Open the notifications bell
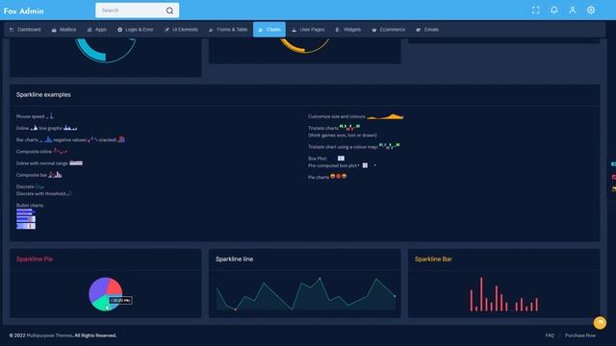616x346 pixels. click(x=554, y=11)
